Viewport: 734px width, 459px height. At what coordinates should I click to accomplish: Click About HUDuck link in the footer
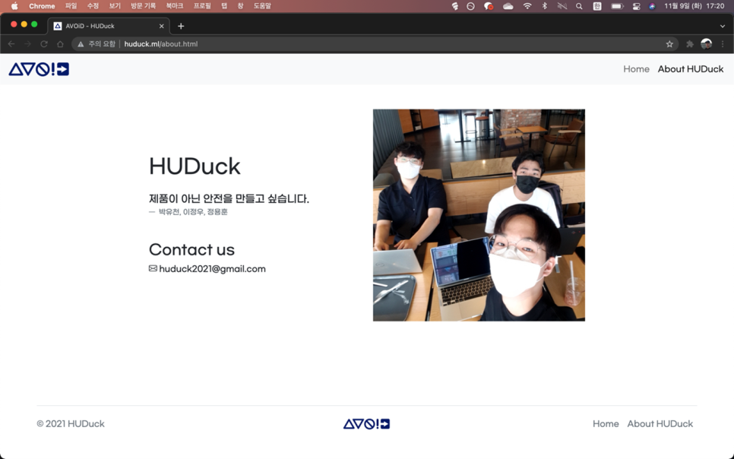coord(660,424)
